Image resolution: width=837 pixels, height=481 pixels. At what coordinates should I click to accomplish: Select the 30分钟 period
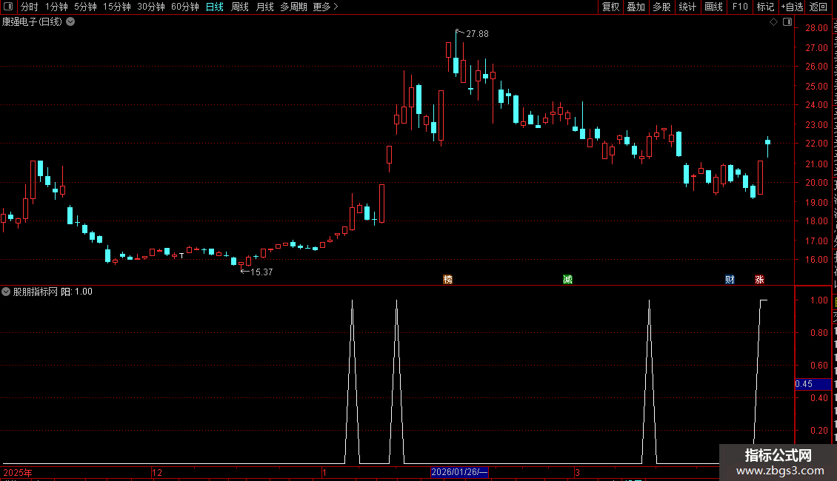pos(151,7)
